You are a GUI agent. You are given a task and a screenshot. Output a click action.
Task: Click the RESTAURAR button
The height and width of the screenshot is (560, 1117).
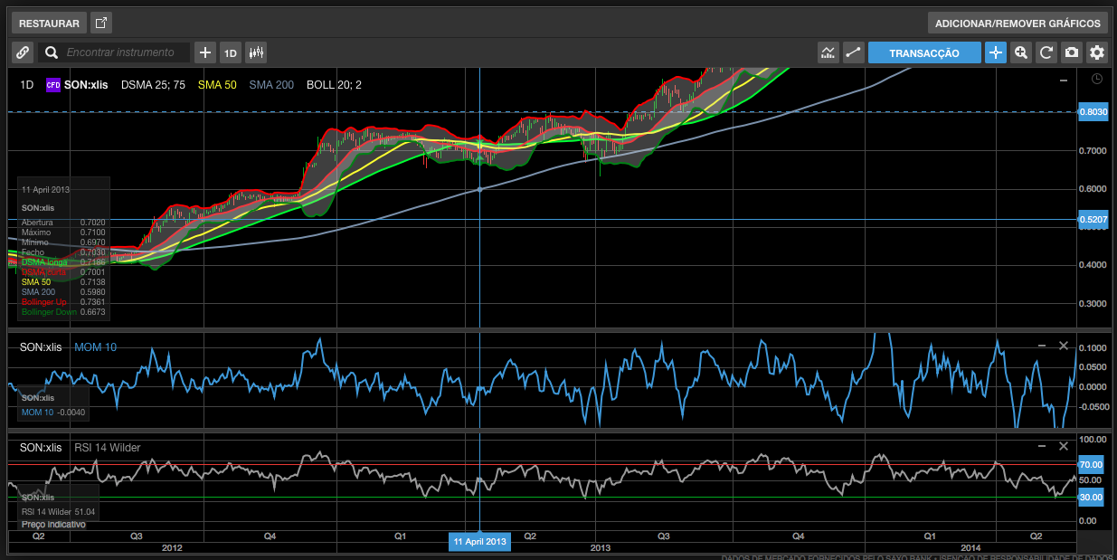(49, 23)
